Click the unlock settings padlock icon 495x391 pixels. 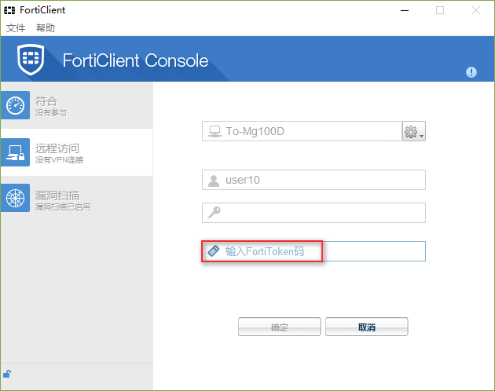7,374
